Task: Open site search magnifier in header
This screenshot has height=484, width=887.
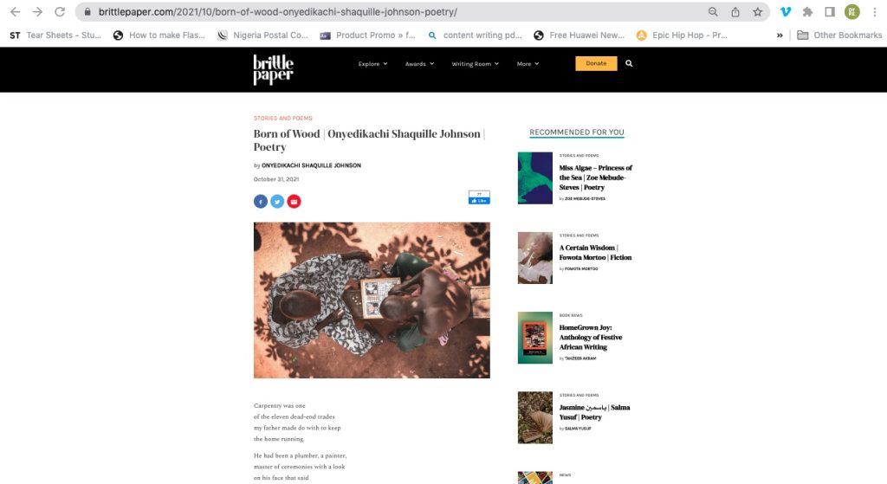Action: 629,64
